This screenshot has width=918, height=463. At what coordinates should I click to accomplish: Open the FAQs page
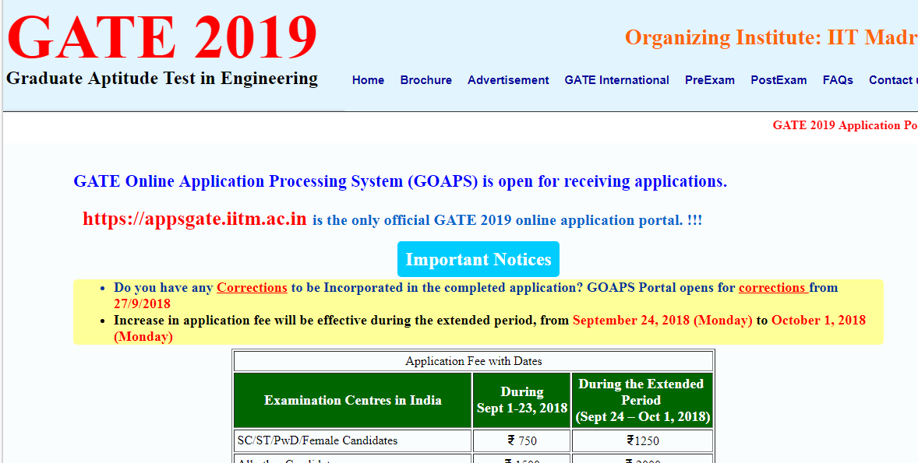[x=838, y=80]
